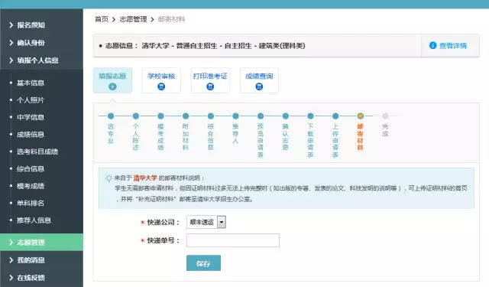Image resolution: width=489 pixels, height=287 pixels.
Task: Open the 快递公司 dropdown
Action: coord(206,222)
